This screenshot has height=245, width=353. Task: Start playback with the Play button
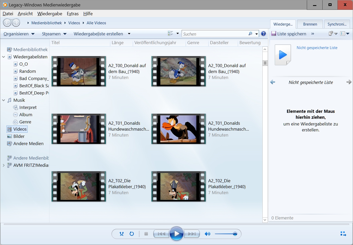click(x=176, y=234)
